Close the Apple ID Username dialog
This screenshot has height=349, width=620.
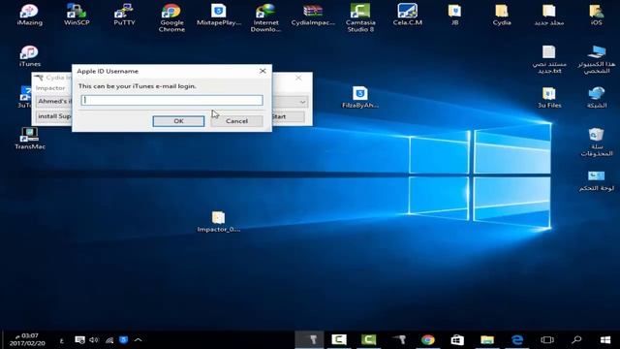coord(263,71)
